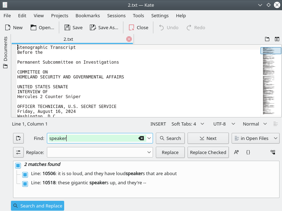282x211 pixels.
Task: Select Line 10518 gigantic speakers result
Action: 88,183
